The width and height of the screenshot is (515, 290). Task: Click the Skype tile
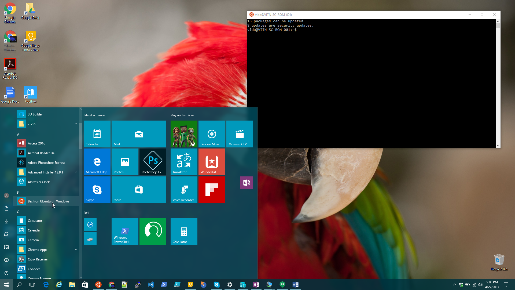click(x=97, y=190)
